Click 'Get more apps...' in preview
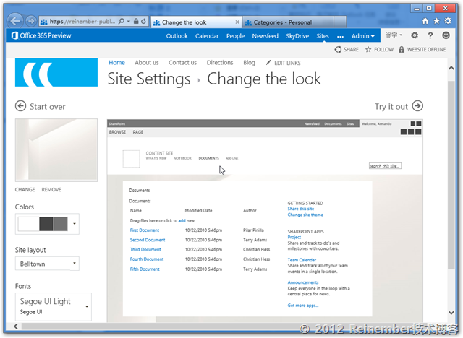The image size is (463, 338). click(303, 305)
